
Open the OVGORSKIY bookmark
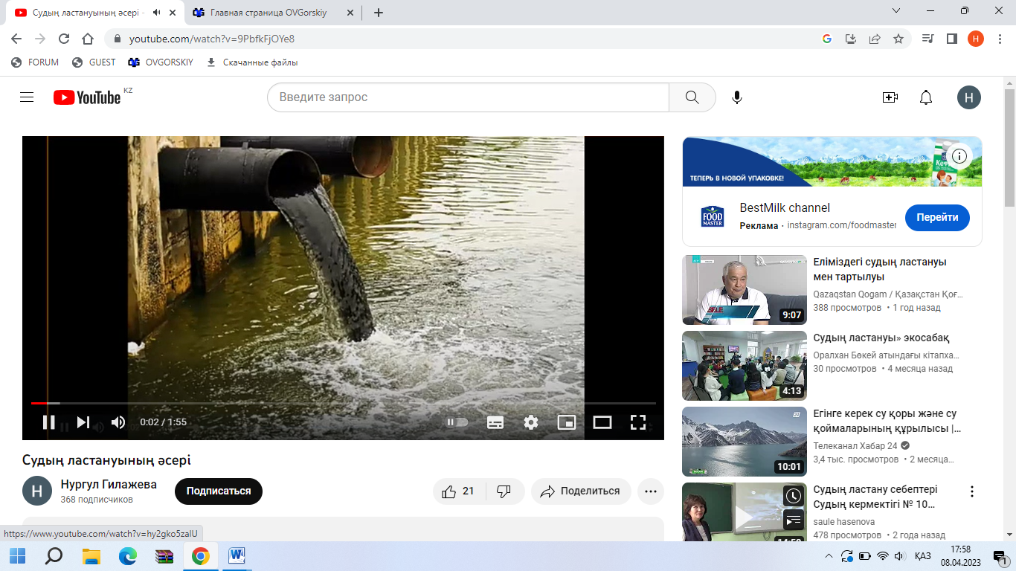tap(161, 62)
